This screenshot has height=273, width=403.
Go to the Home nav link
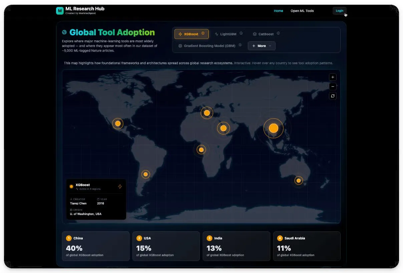[279, 11]
